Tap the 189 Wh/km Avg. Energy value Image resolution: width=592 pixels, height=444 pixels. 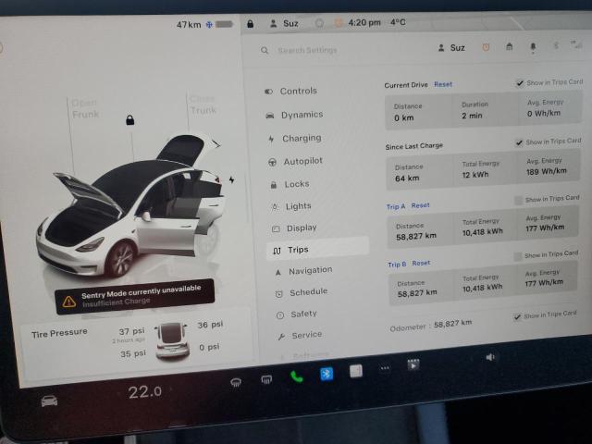pos(547,171)
